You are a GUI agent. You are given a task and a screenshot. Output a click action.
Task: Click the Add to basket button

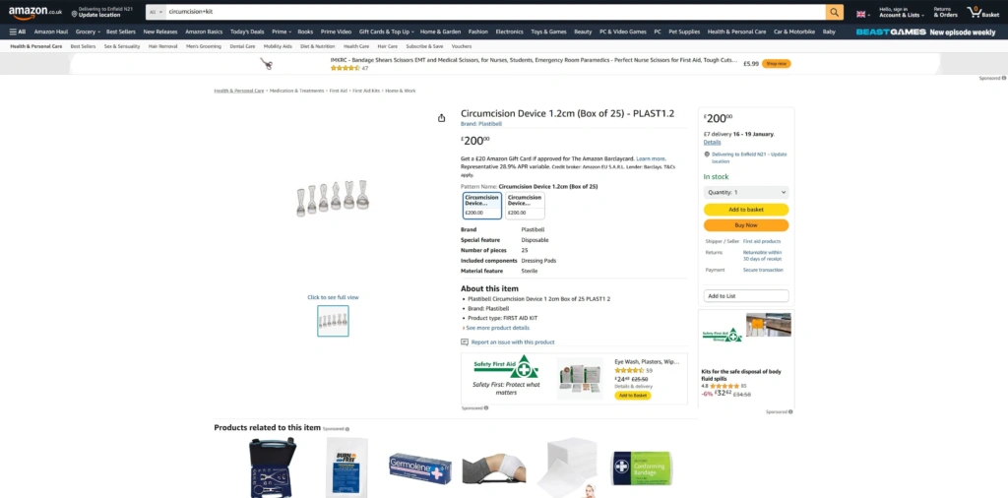[x=746, y=210]
